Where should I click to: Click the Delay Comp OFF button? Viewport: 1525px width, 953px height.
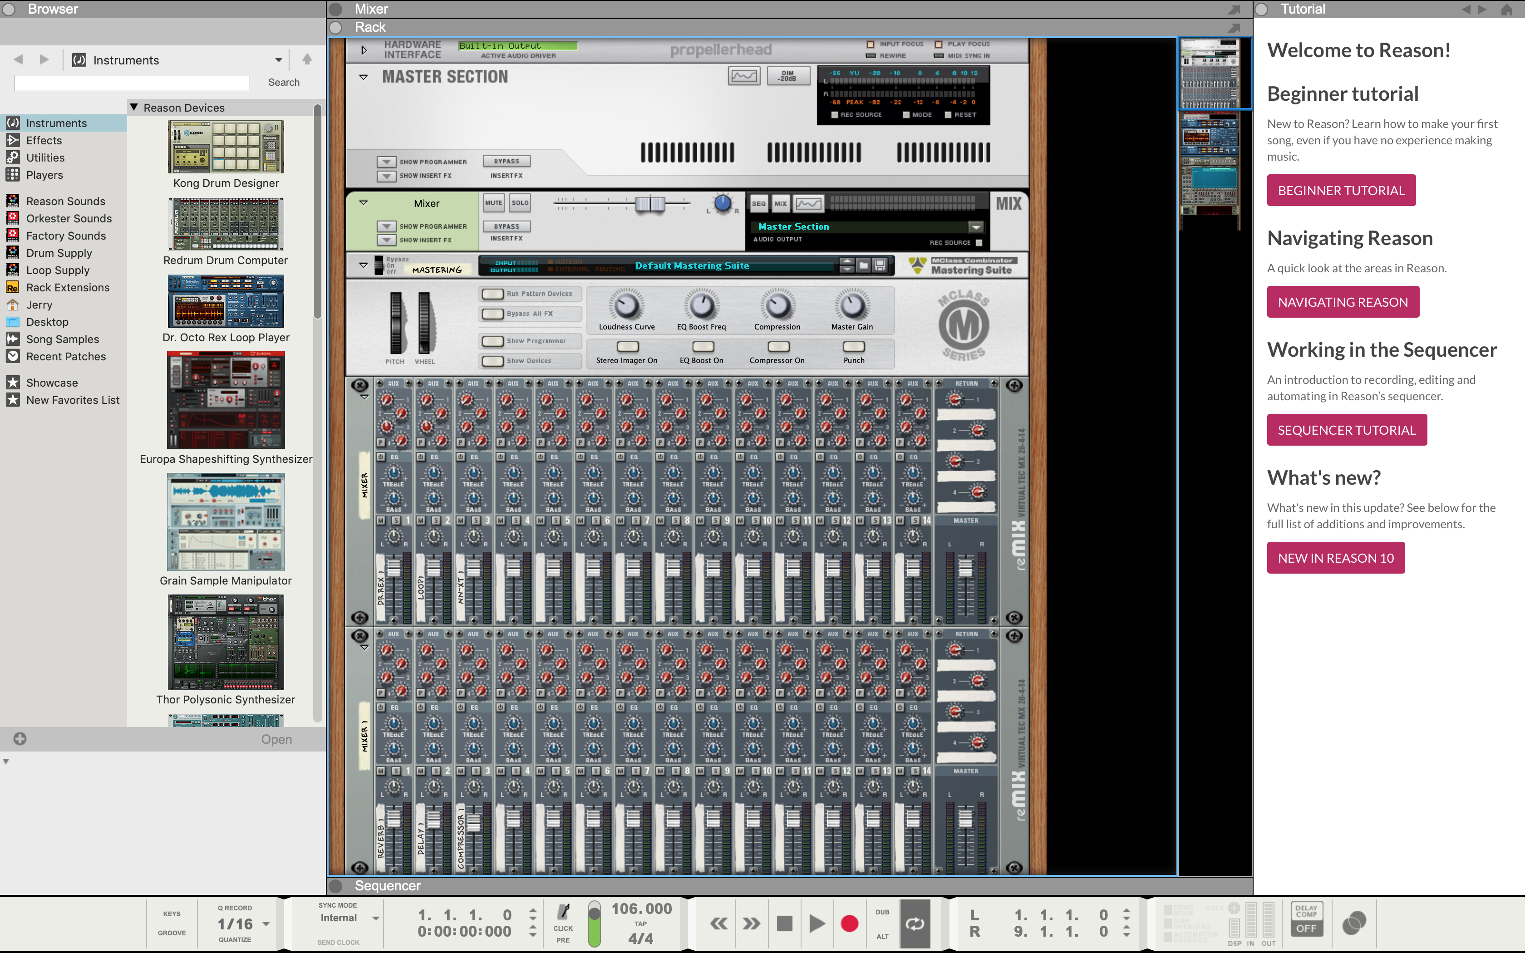coord(1306,919)
